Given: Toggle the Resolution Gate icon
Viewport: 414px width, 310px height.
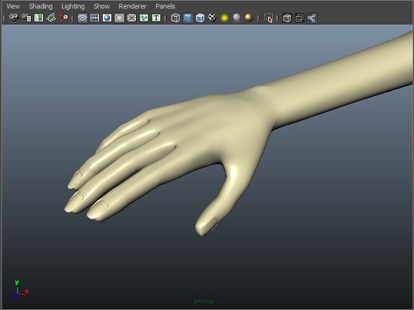Looking at the screenshot, I should [x=107, y=18].
